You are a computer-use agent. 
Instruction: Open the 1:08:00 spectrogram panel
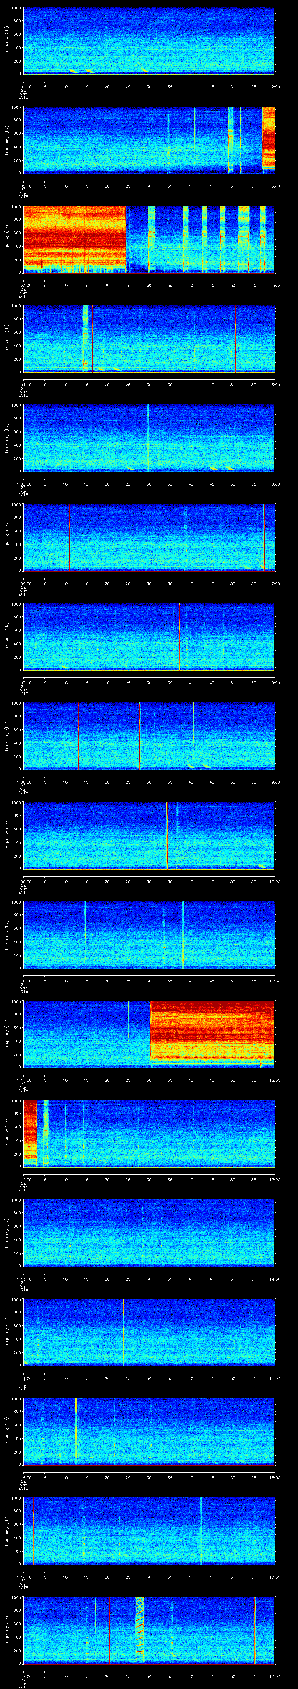(x=149, y=736)
